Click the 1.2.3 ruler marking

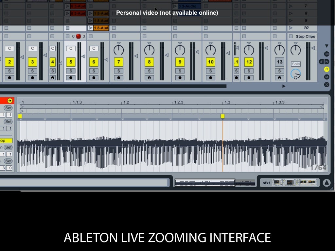179,102
